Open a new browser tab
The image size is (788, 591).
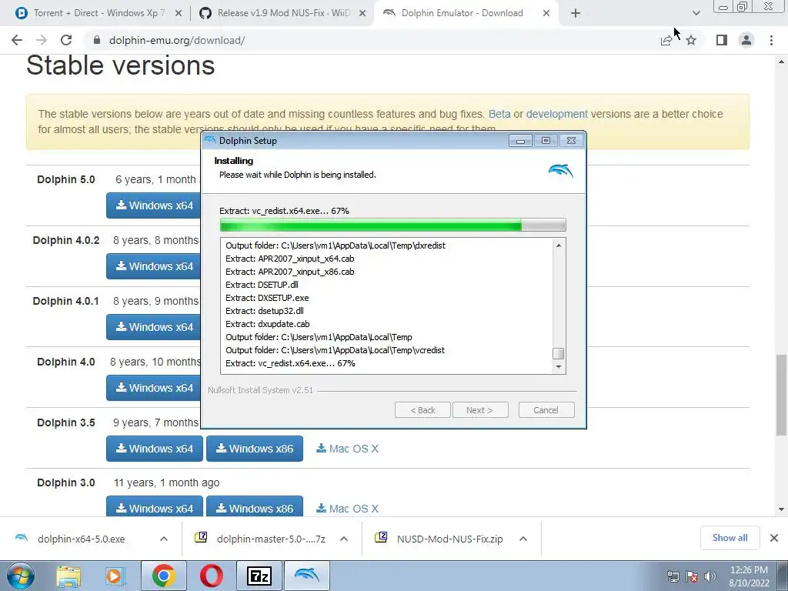point(576,13)
